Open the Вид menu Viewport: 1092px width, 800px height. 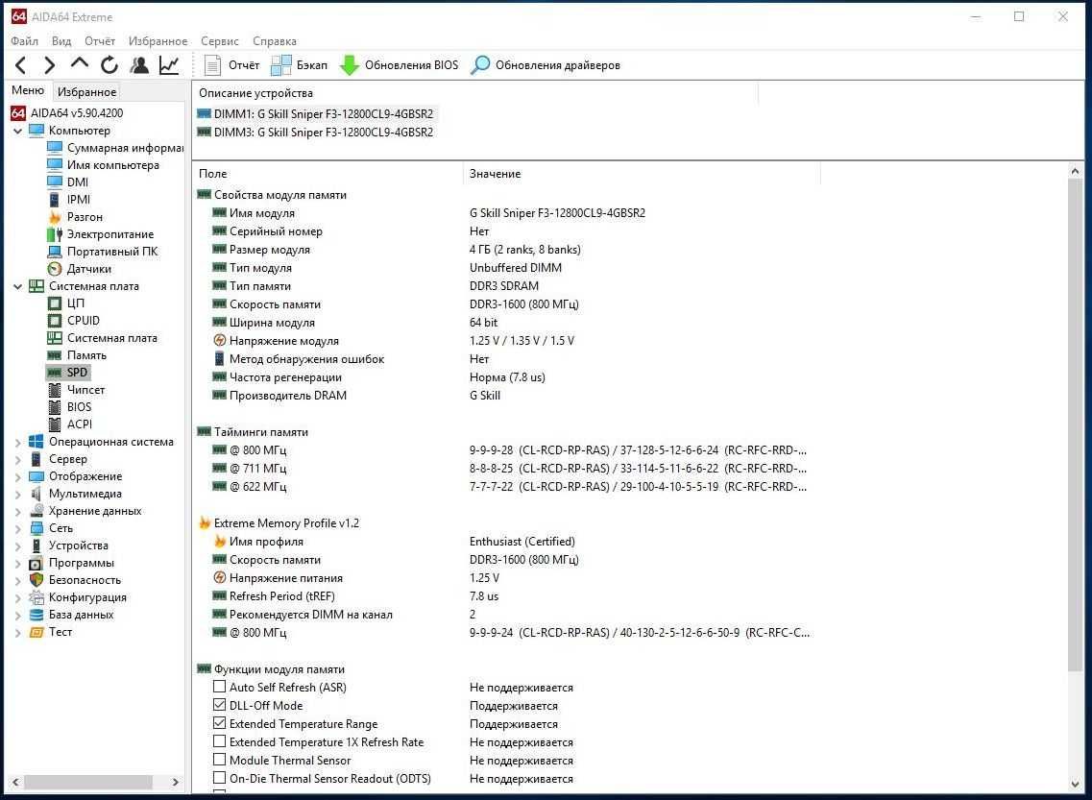pyautogui.click(x=61, y=41)
